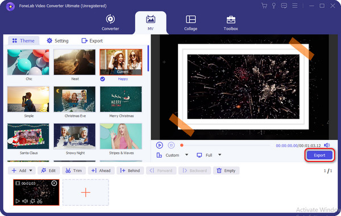Screen dimensions: 341x216
Task: Play the preview video
Action: (x=159, y=145)
